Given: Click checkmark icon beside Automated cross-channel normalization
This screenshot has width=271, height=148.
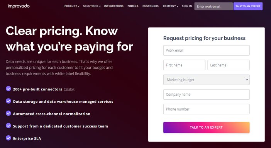Looking at the screenshot, I should click(x=8, y=113).
